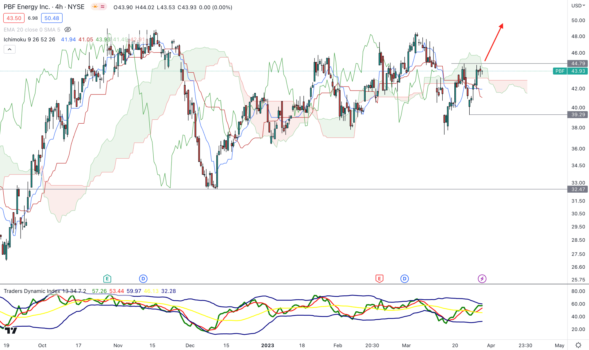Click the 50.00 price axis label

pos(578,20)
